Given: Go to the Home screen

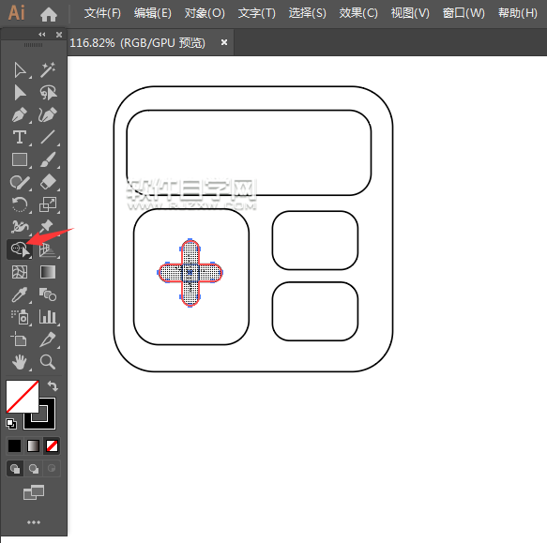Looking at the screenshot, I should (x=49, y=14).
